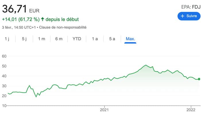The width and height of the screenshot is (201, 115).
Task: Select the YTD range tab
Action: tap(77, 39)
